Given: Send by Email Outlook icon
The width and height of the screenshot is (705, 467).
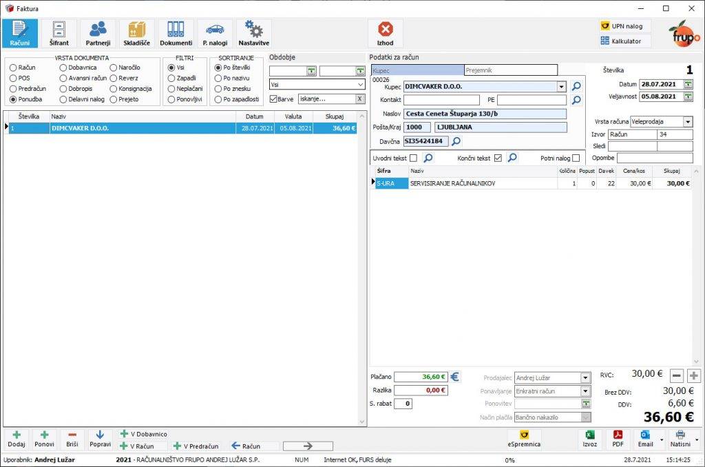Looking at the screenshot, I should coord(645,439).
